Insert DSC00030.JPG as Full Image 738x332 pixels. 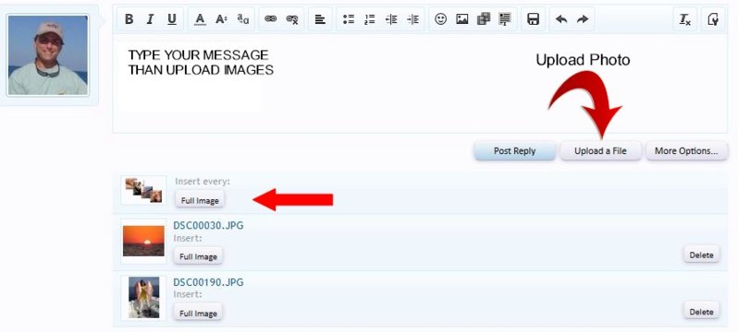pyautogui.click(x=198, y=257)
